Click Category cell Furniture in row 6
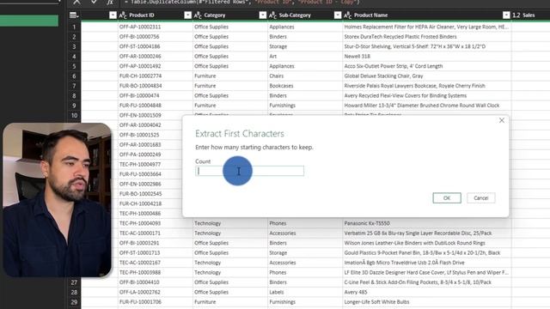Screen dimensions: 550x309 click(205, 76)
